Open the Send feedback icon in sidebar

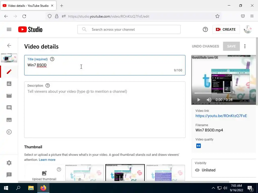tap(9, 175)
